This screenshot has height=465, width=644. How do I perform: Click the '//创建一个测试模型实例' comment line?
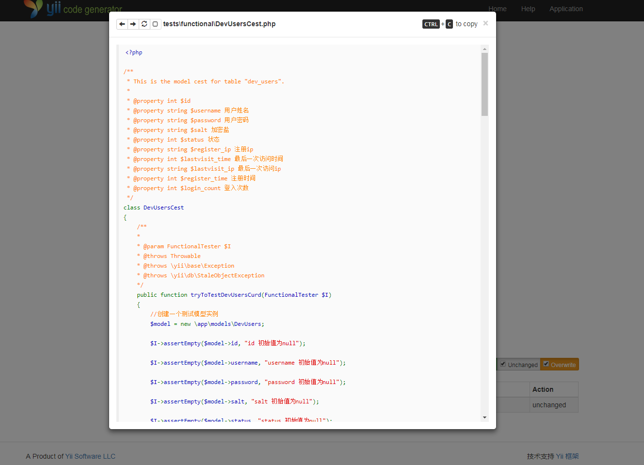coord(184,314)
